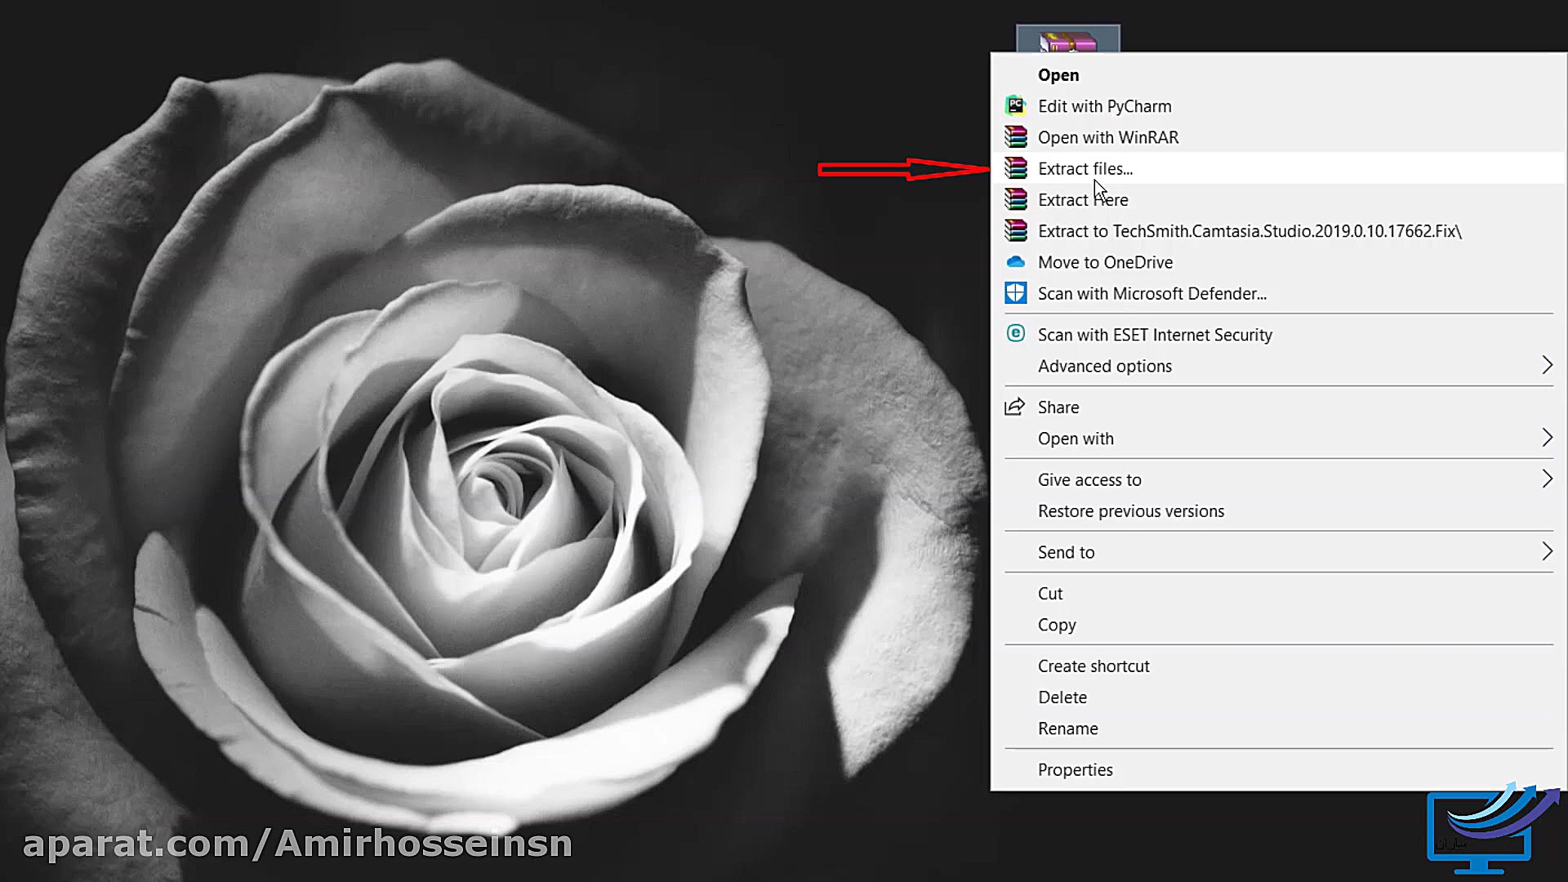Screen dimensions: 1568x882
Task: Choose Open from the context menu
Action: (x=1058, y=75)
